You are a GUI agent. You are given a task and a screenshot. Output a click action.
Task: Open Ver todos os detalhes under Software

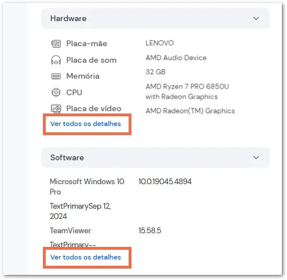tap(86, 257)
